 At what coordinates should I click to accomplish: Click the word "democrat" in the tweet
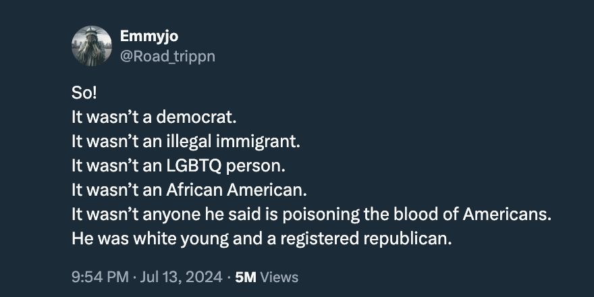[x=198, y=117]
